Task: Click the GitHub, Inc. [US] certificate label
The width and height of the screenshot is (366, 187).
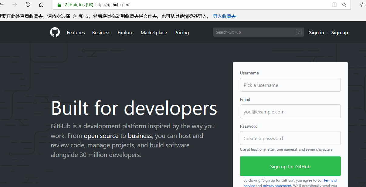Action: (x=79, y=5)
